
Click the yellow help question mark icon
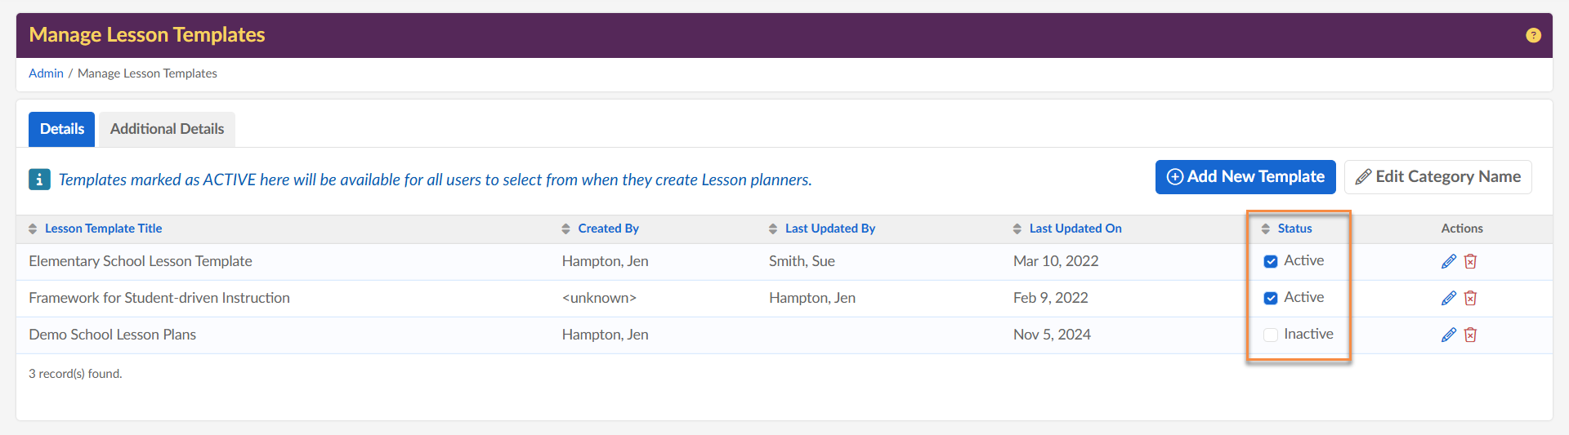pos(1533,35)
